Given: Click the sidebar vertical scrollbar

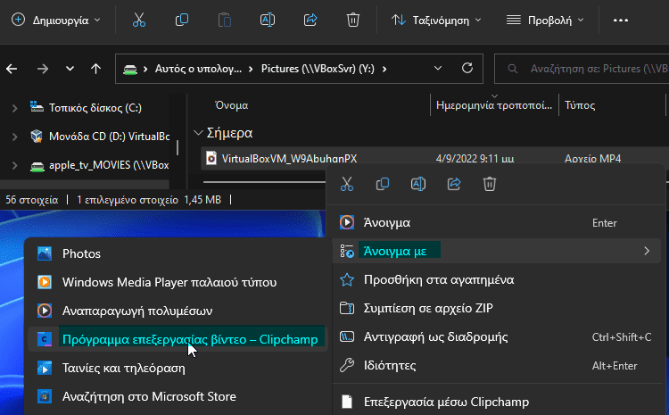Looking at the screenshot, I should pyautogui.click(x=178, y=147).
